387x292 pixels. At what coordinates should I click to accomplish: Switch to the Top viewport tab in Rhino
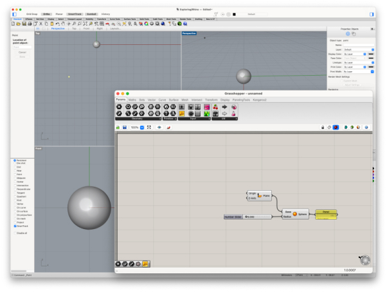[74, 29]
